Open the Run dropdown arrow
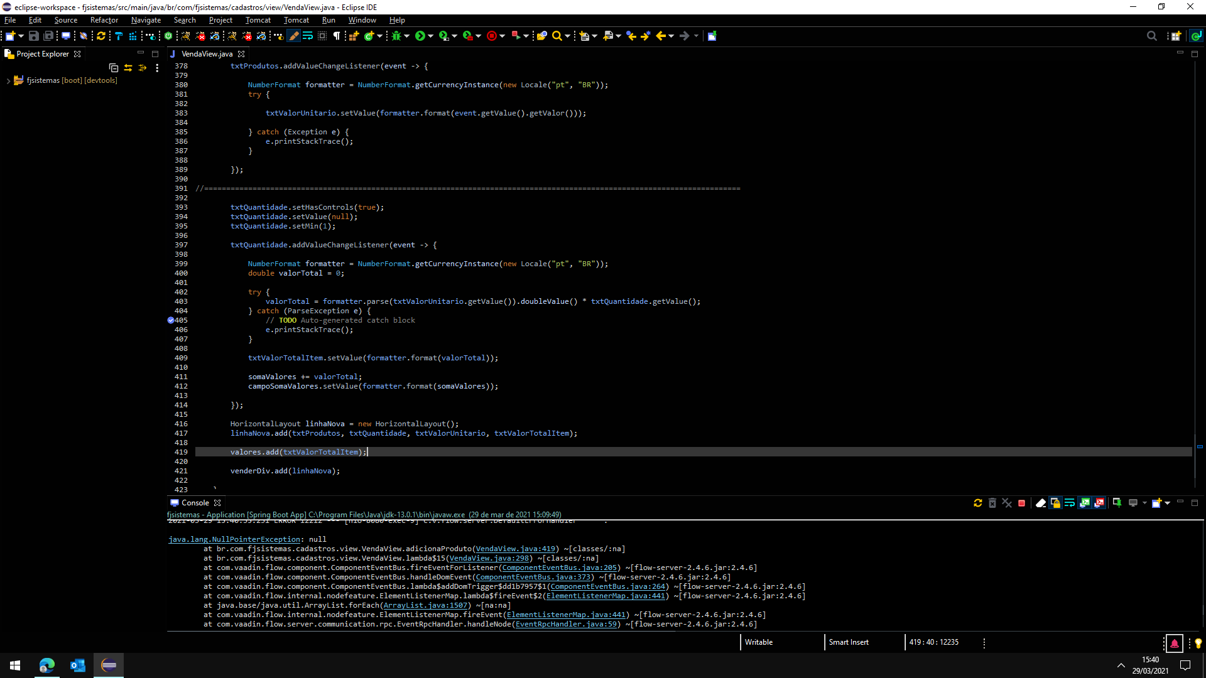The image size is (1206, 678). click(431, 36)
